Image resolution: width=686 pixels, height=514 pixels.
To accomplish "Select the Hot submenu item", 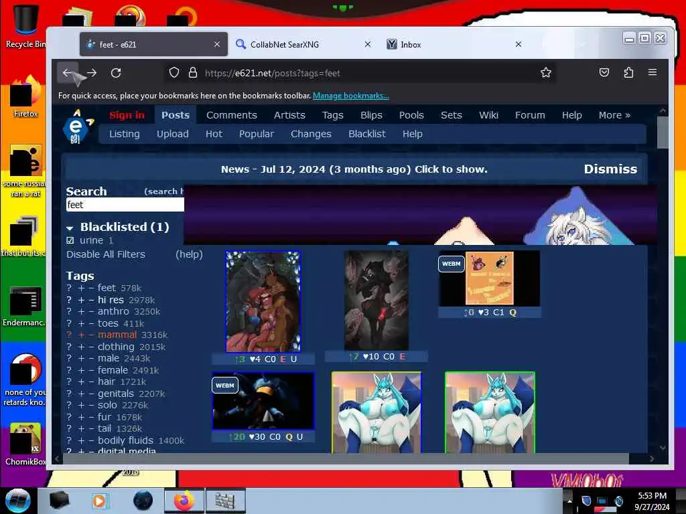I will coord(214,134).
